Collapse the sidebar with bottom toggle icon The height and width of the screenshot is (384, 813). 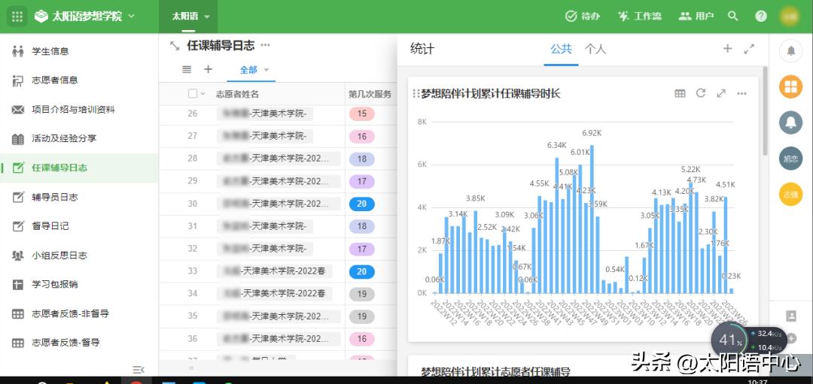point(139,370)
